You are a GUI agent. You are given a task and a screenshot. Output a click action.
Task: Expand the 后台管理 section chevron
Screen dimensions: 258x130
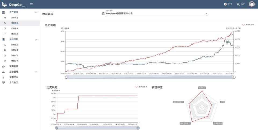tap(36, 72)
